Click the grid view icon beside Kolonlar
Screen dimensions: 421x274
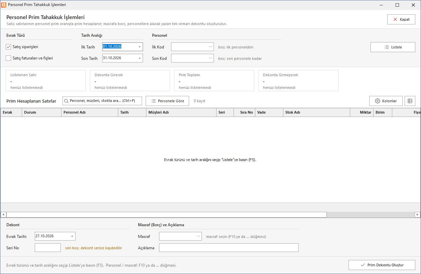[410, 101]
